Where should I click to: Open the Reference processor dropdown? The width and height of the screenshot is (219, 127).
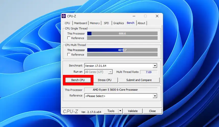point(155,96)
